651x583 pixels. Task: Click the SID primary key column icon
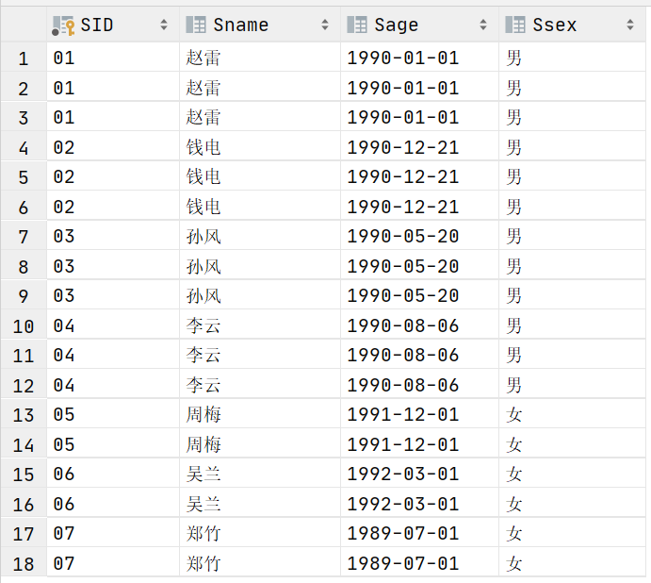click(63, 25)
